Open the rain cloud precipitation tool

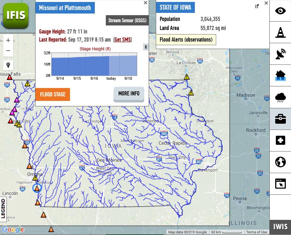coord(280,97)
